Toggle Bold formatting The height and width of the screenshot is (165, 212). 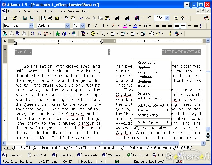tap(89, 26)
